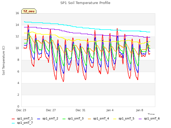The image size is (171, 128).
Task: Click the Dec 27 x-axis tick label
Action: pos(51,110)
